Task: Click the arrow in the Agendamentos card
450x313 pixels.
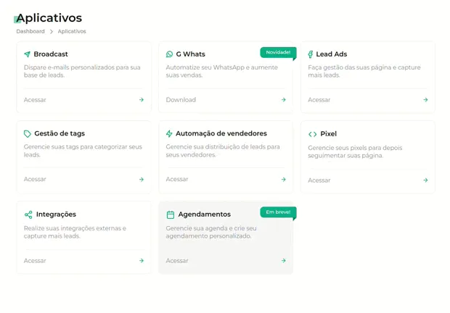Action: [x=284, y=261]
